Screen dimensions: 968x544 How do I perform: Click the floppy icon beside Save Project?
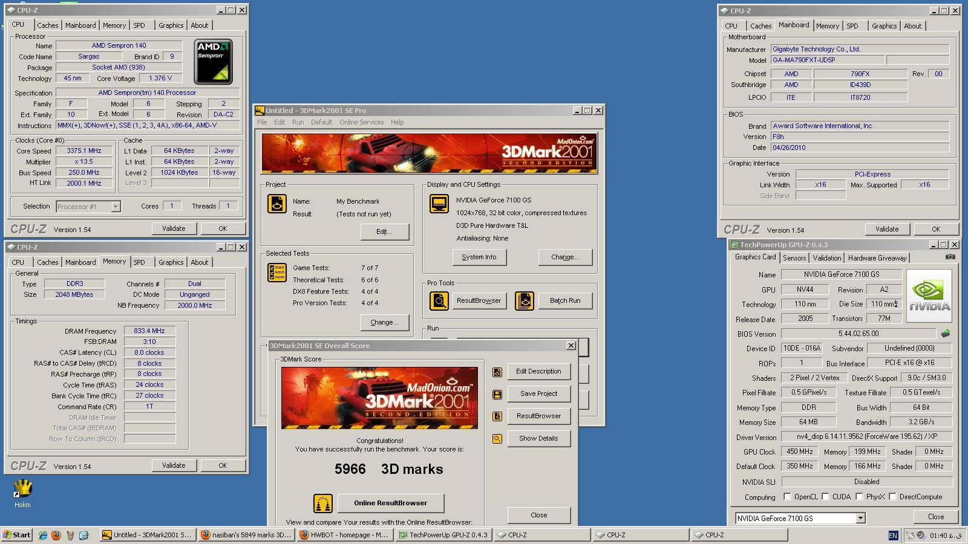pos(497,394)
